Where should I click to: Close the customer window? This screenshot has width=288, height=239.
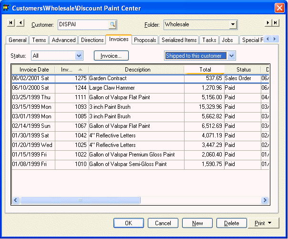point(279,8)
